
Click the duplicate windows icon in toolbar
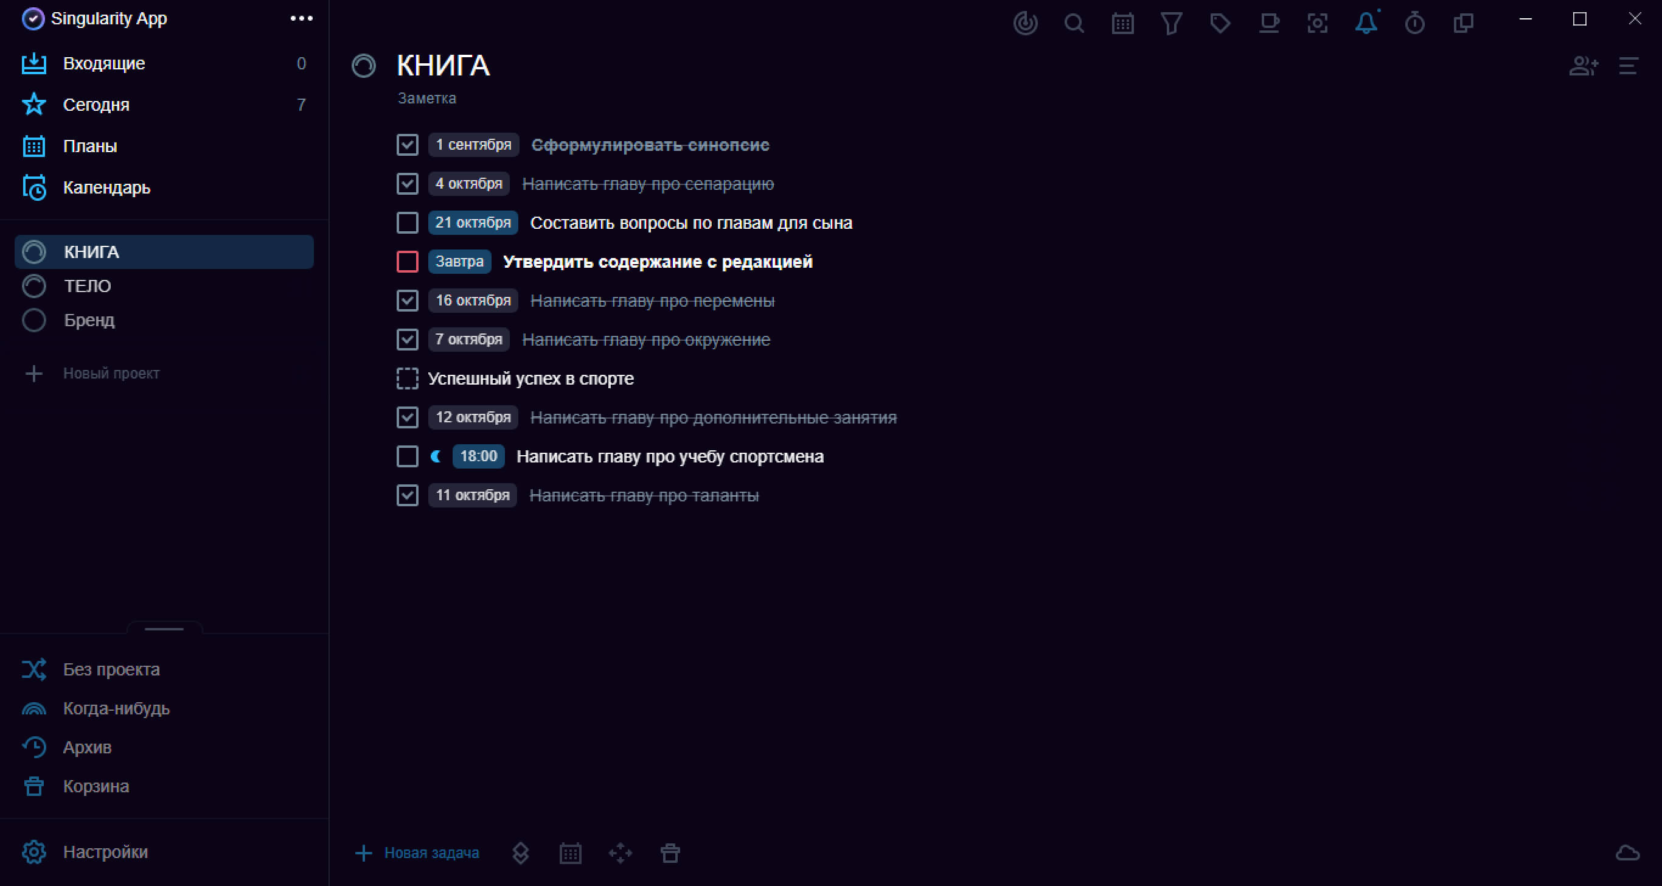tap(1463, 23)
